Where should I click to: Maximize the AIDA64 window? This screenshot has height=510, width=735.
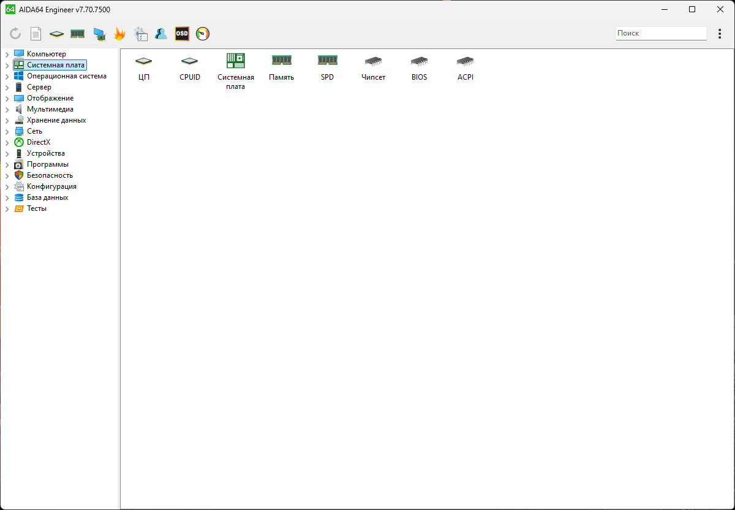tap(692, 9)
